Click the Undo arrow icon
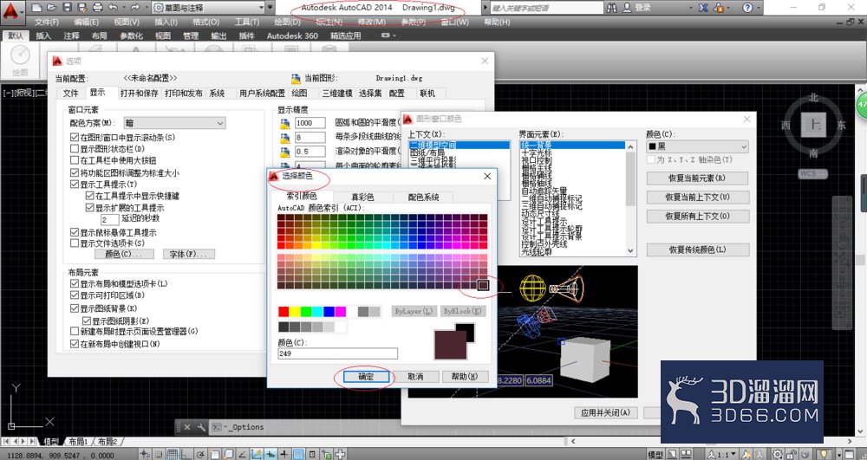Screen dimensions: 867x460 point(113,8)
